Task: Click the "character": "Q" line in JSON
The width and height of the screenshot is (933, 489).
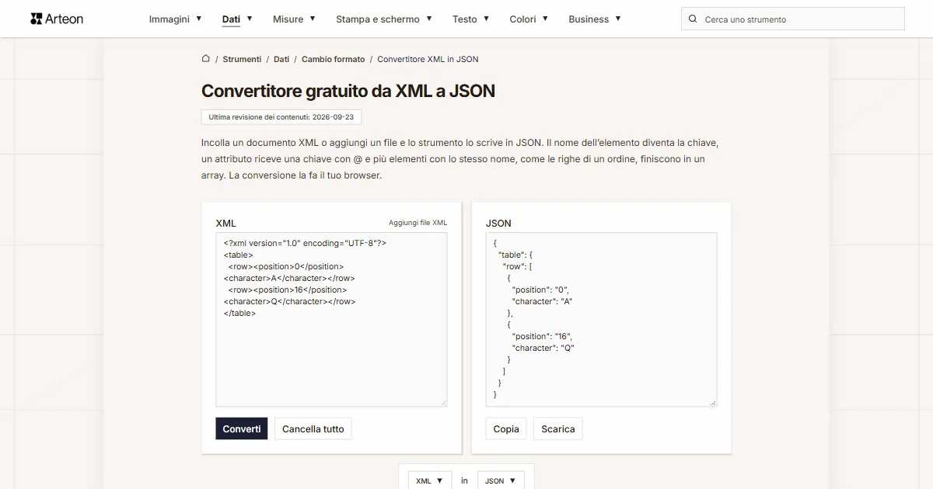Action: pyautogui.click(x=543, y=348)
